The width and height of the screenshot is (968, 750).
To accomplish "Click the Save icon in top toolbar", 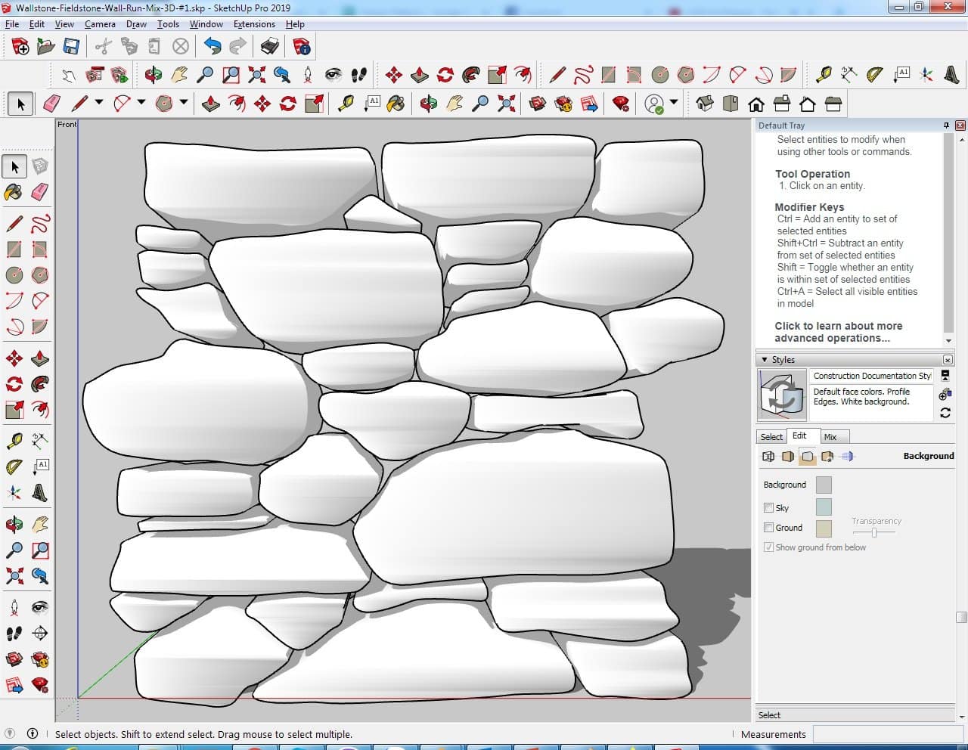I will (x=71, y=47).
